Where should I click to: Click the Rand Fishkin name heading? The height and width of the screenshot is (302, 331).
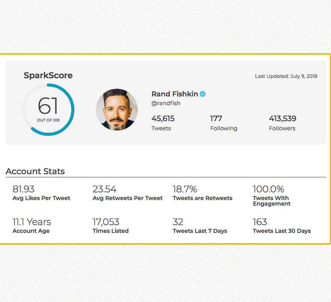pyautogui.click(x=174, y=94)
